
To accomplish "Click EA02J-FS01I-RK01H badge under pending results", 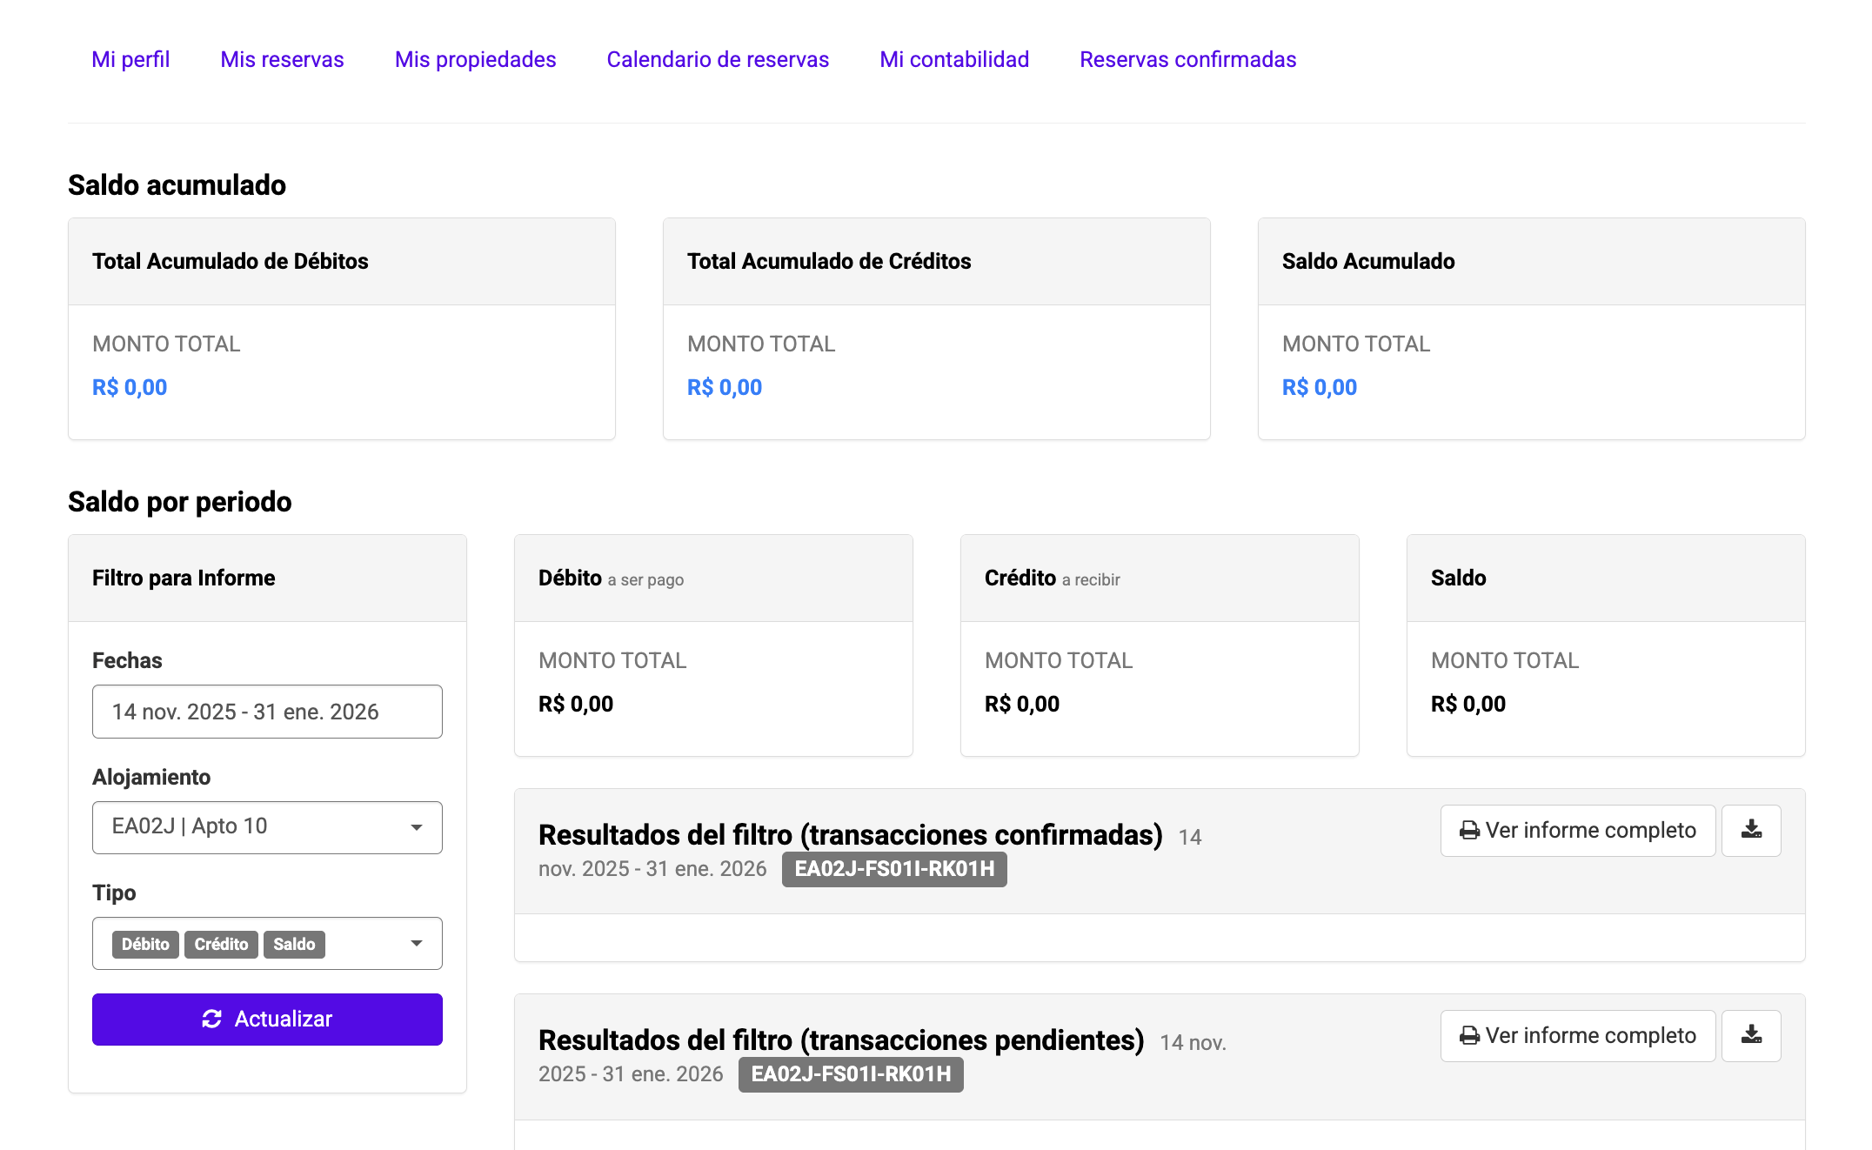I will coord(850,1074).
